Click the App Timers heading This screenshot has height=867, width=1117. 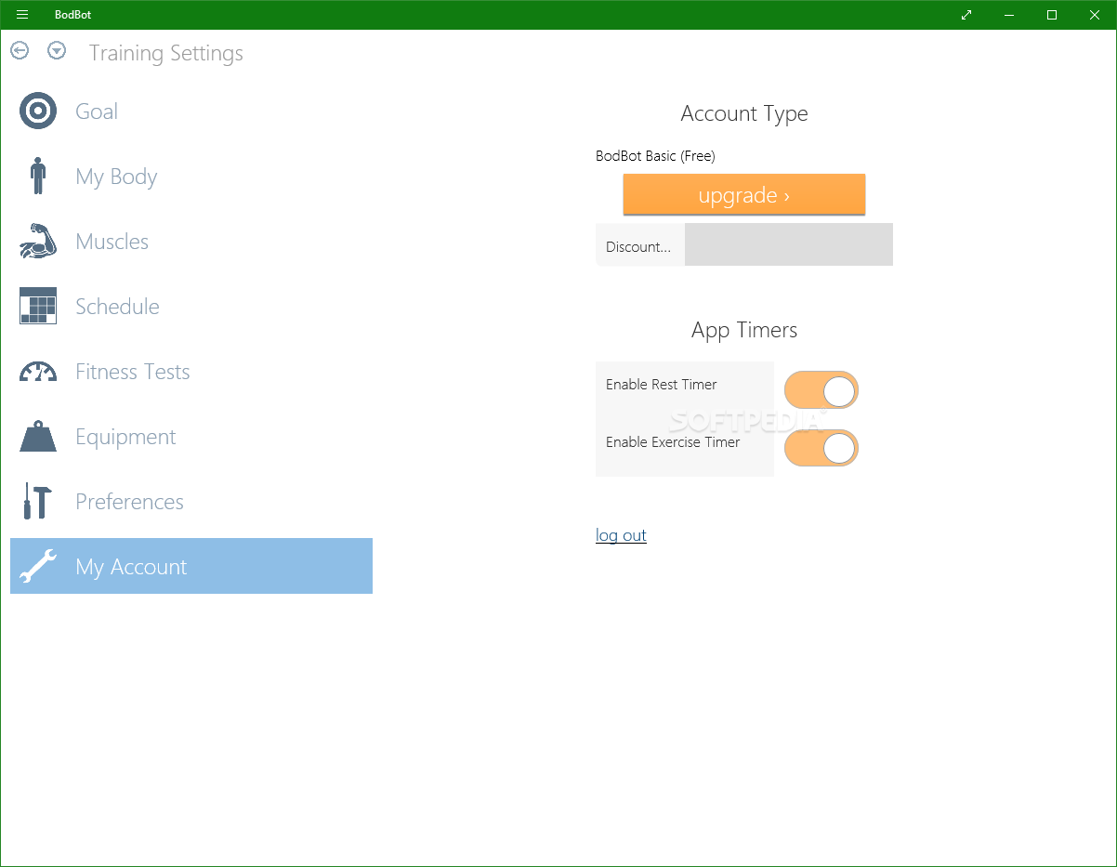(x=744, y=330)
